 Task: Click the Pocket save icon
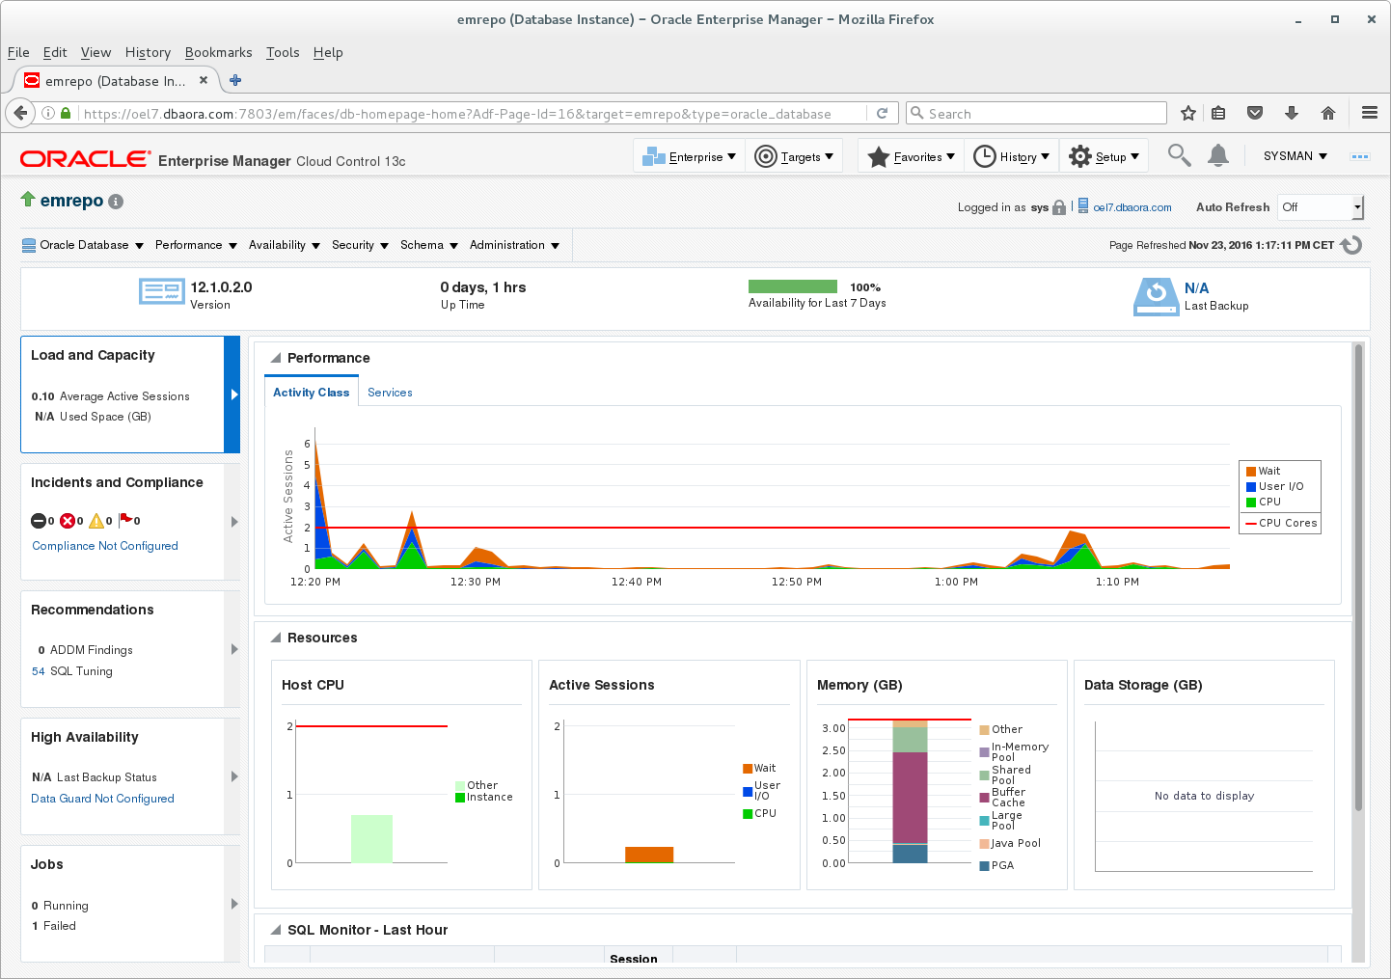(x=1255, y=113)
